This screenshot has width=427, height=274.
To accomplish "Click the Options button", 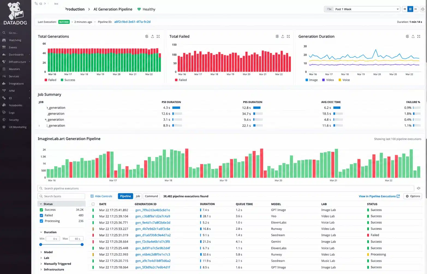I will coord(413,196).
